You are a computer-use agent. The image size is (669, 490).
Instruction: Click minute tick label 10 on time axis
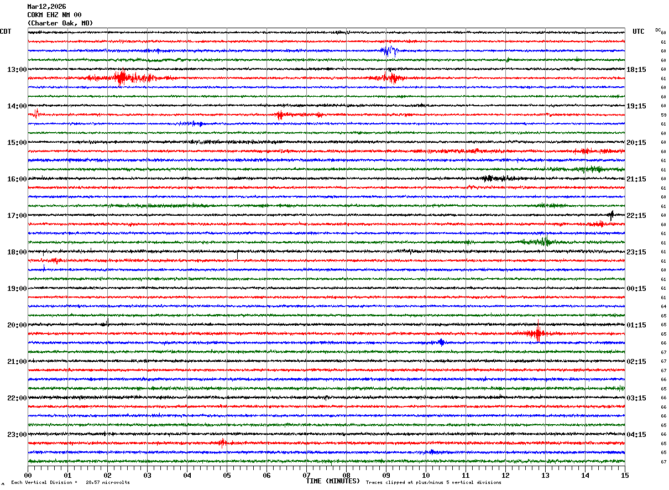[x=426, y=475]
